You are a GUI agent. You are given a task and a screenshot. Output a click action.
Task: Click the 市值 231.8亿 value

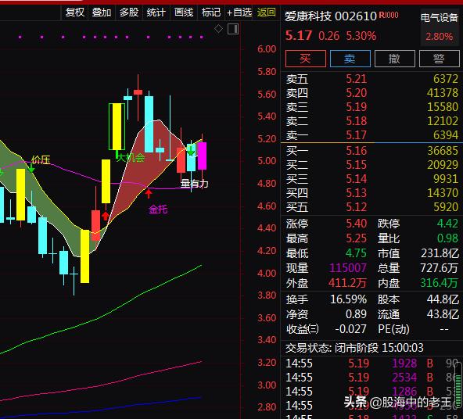click(x=440, y=253)
